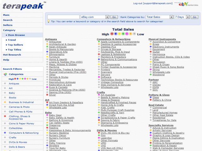Click the blue dot next to Decorative Arts
Screen dimensions: 202x151
[47, 52]
